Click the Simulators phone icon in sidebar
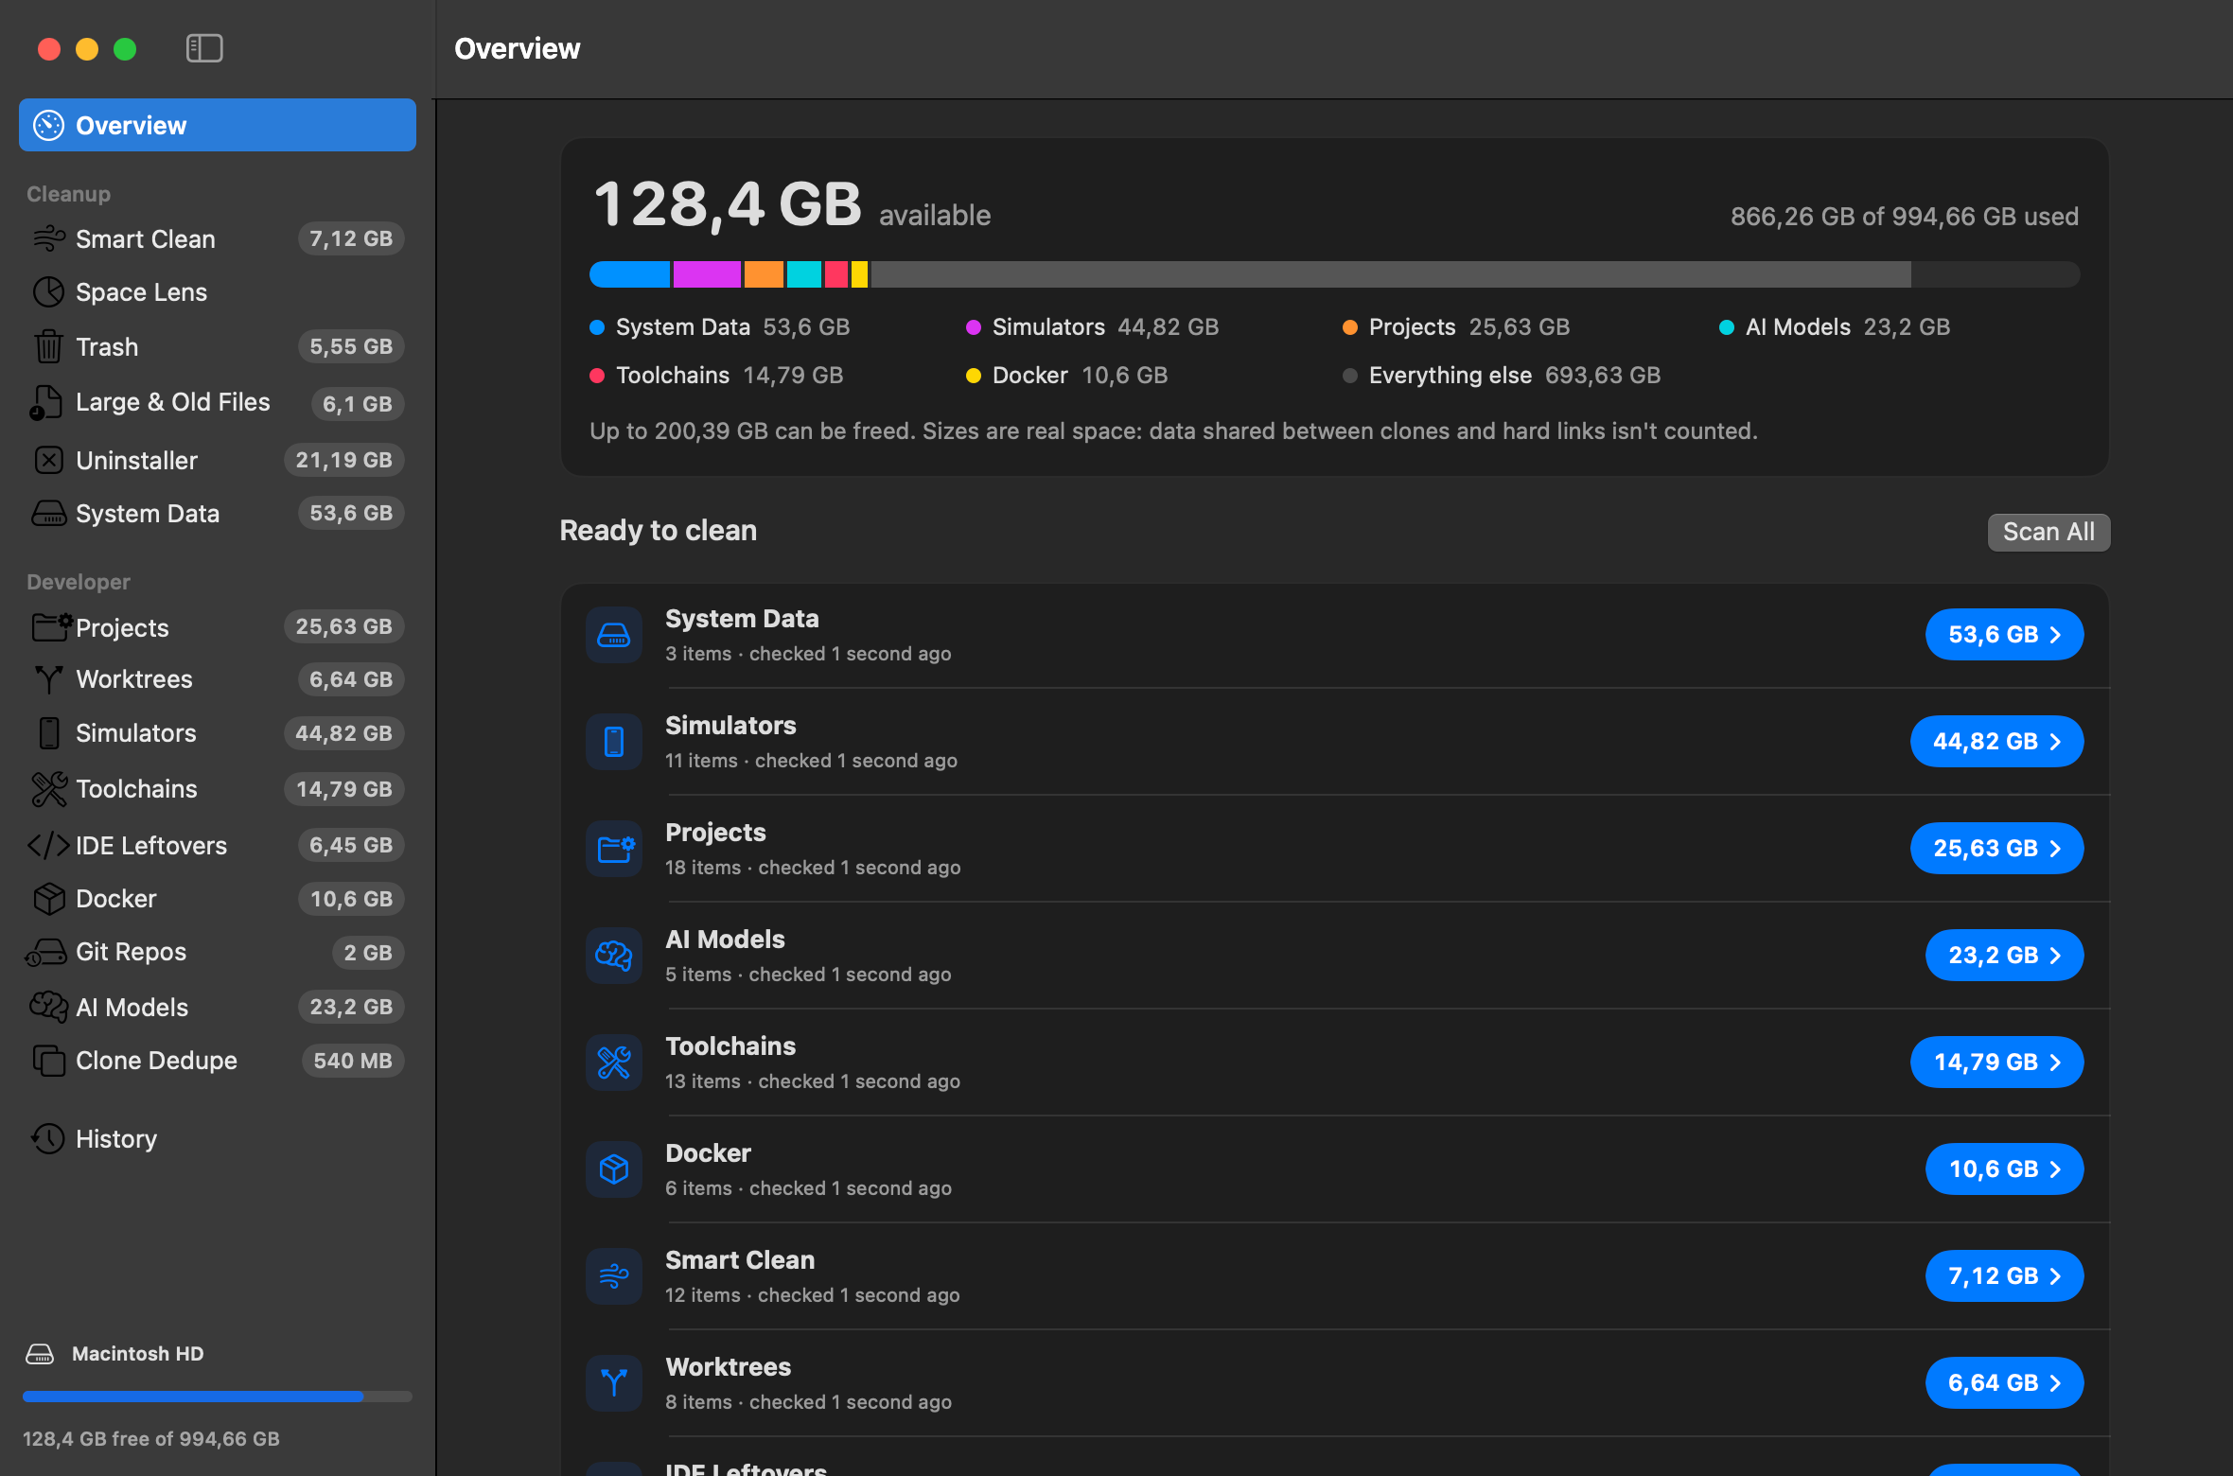The width and height of the screenshot is (2233, 1476). point(48,733)
